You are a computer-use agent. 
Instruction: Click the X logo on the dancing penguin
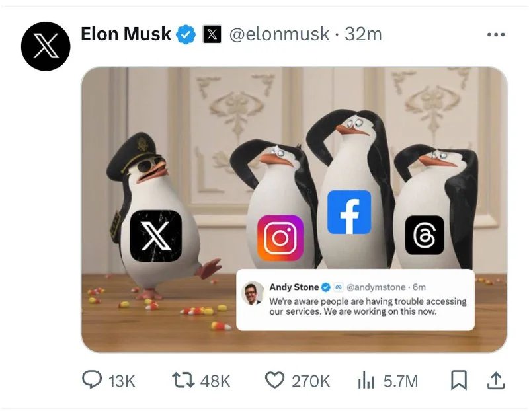tap(156, 236)
